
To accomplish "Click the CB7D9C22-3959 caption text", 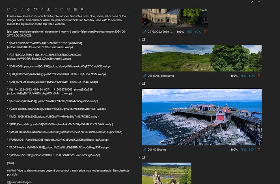I will click(160, 32).
